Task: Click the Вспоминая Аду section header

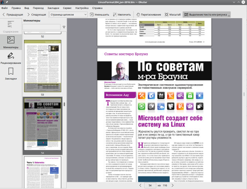Action: coord(120,95)
